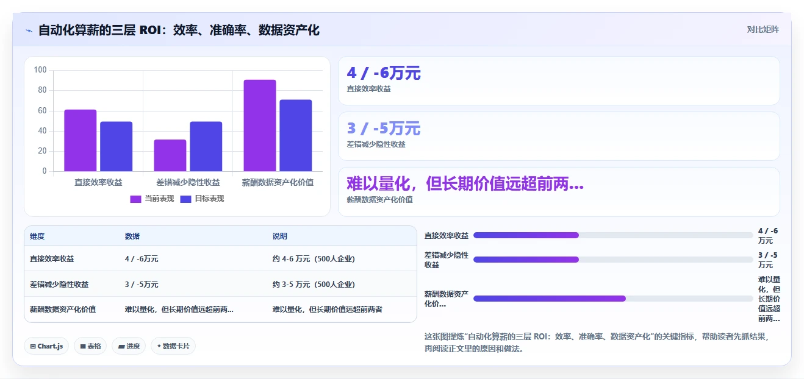This screenshot has width=804, height=379.
Task: Click the 进度 tag chip
Action: 129,346
